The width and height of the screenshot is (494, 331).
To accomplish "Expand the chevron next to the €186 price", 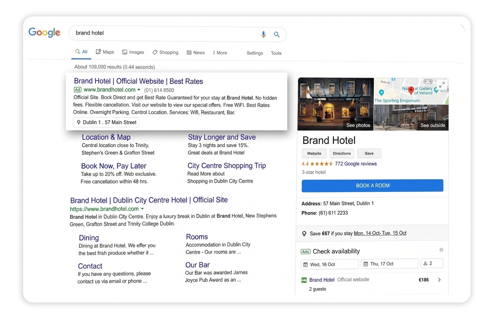I will coord(439,279).
